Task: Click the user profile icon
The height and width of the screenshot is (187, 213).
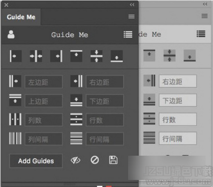Action: [x=11, y=34]
